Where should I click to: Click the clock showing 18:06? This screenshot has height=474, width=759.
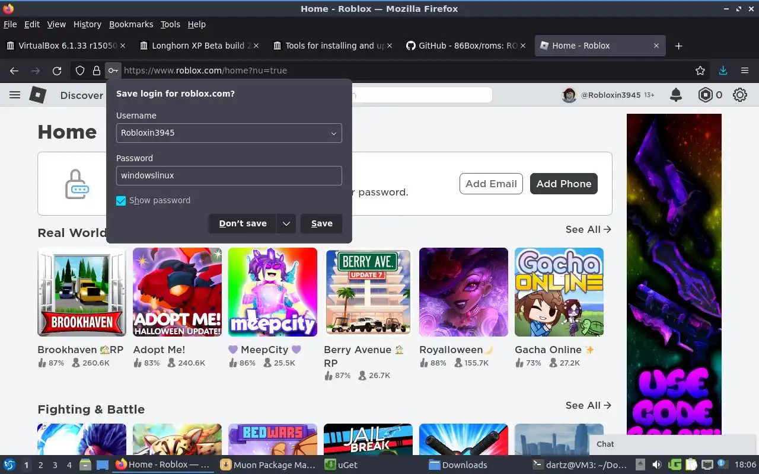745,465
